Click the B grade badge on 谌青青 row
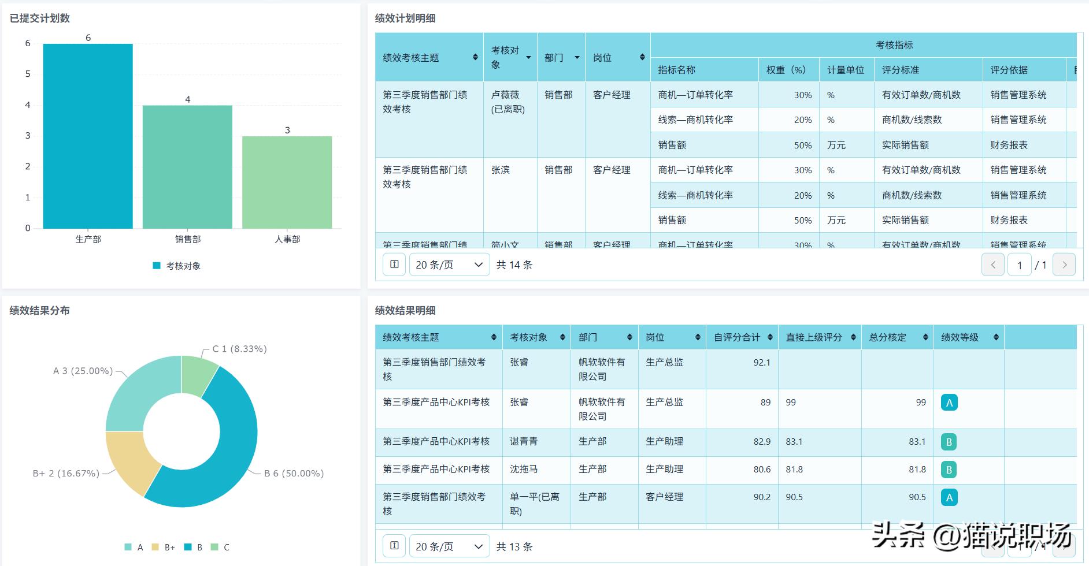This screenshot has width=1089, height=566. 948,442
